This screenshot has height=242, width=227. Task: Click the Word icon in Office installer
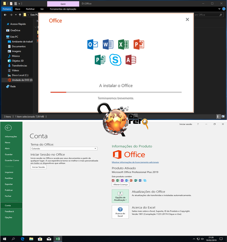pos(108,44)
